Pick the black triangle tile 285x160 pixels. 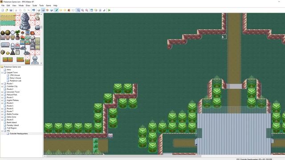[12, 52]
